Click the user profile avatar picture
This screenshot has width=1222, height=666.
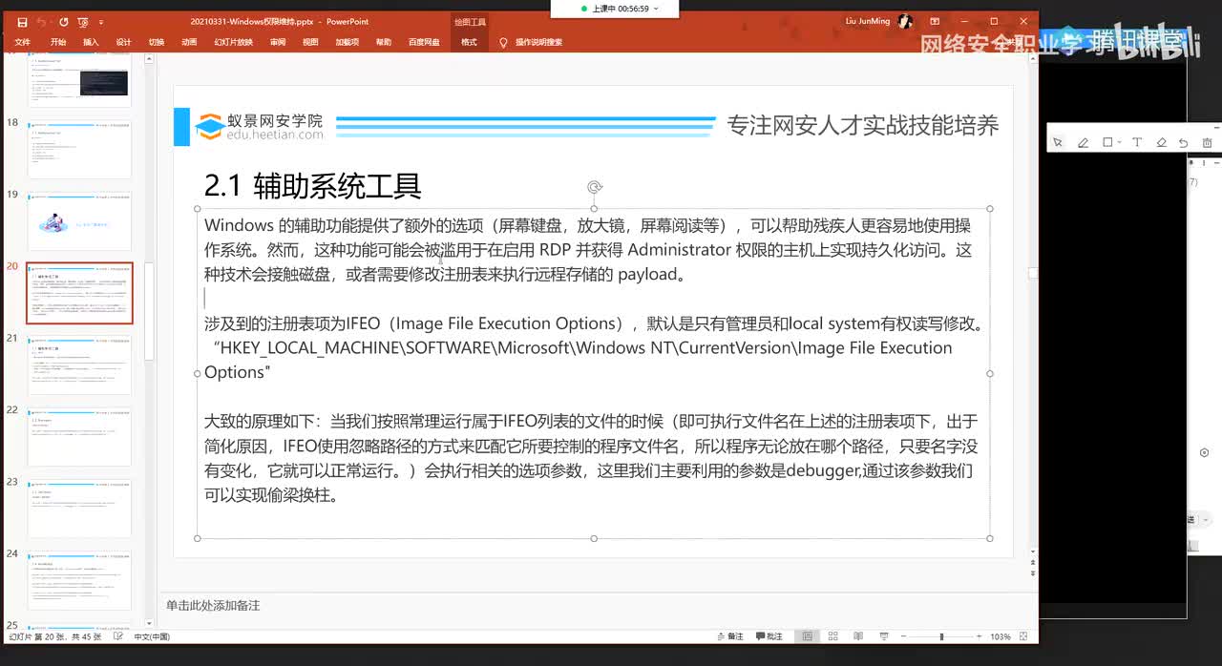pyautogui.click(x=906, y=21)
